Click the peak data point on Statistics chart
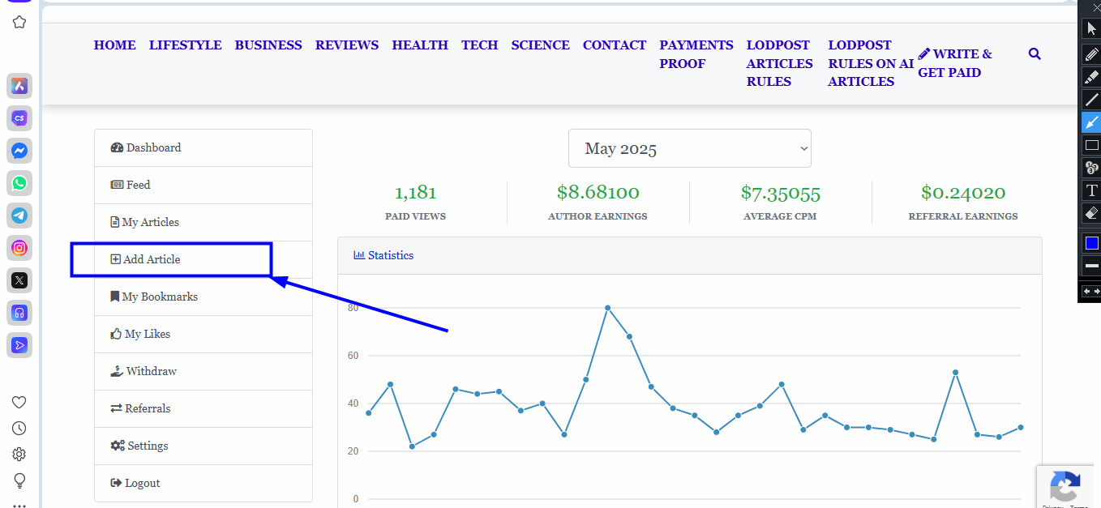Image resolution: width=1101 pixels, height=508 pixels. pyautogui.click(x=607, y=308)
